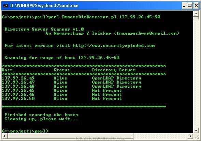Click the vertical scrollbar down arrow
This screenshot has width=201, height=141.
[x=196, y=130]
